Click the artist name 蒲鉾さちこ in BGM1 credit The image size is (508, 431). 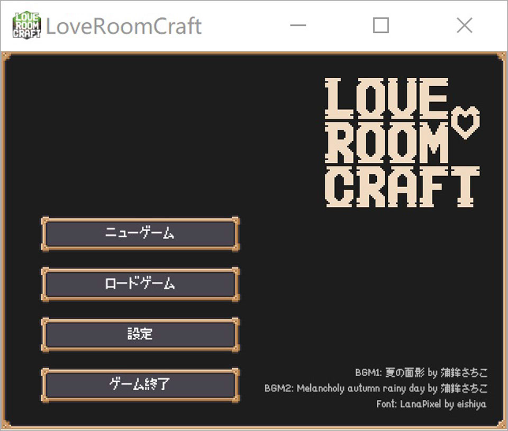[x=466, y=372]
